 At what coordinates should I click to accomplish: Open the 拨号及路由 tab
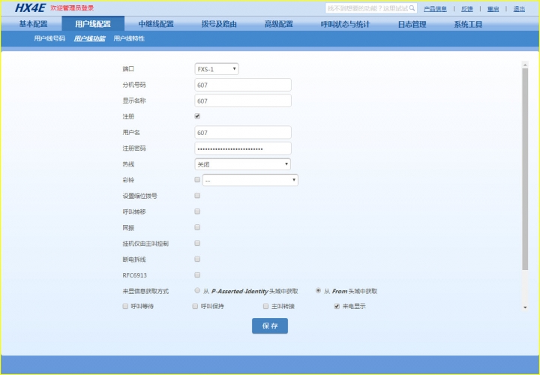click(219, 24)
